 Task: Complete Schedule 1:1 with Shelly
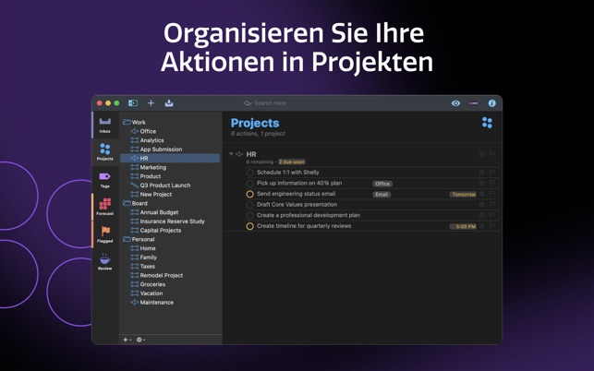click(249, 173)
